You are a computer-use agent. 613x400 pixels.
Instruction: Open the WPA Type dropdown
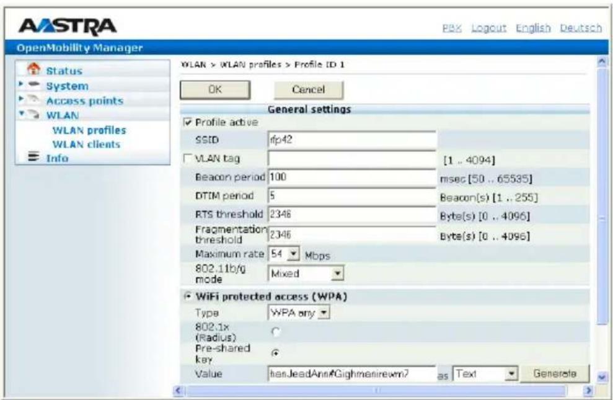pyautogui.click(x=299, y=313)
